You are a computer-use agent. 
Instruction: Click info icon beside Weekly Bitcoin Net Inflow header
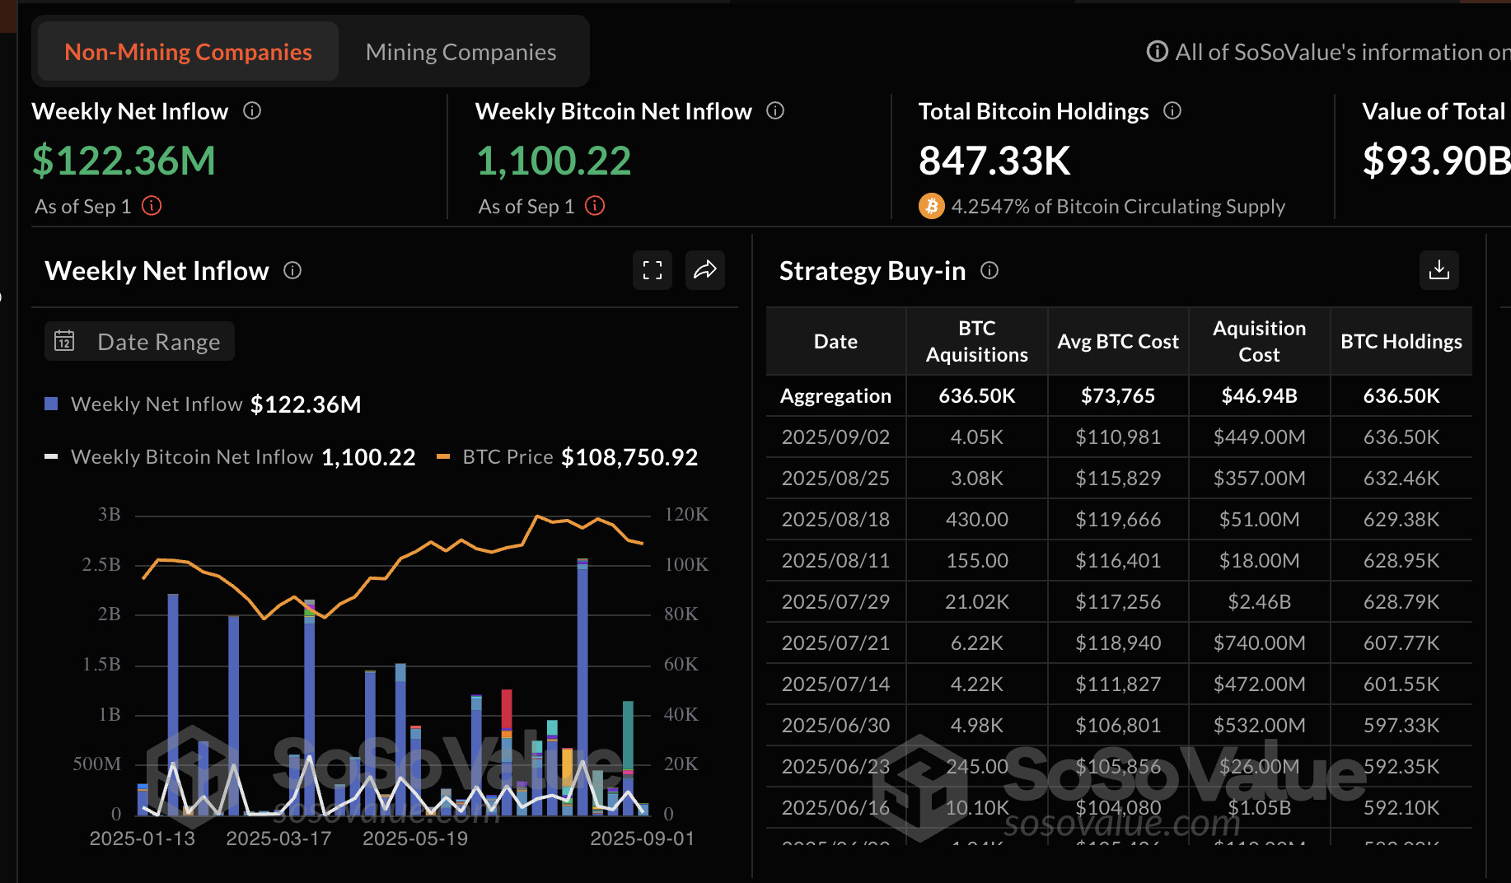pos(775,110)
